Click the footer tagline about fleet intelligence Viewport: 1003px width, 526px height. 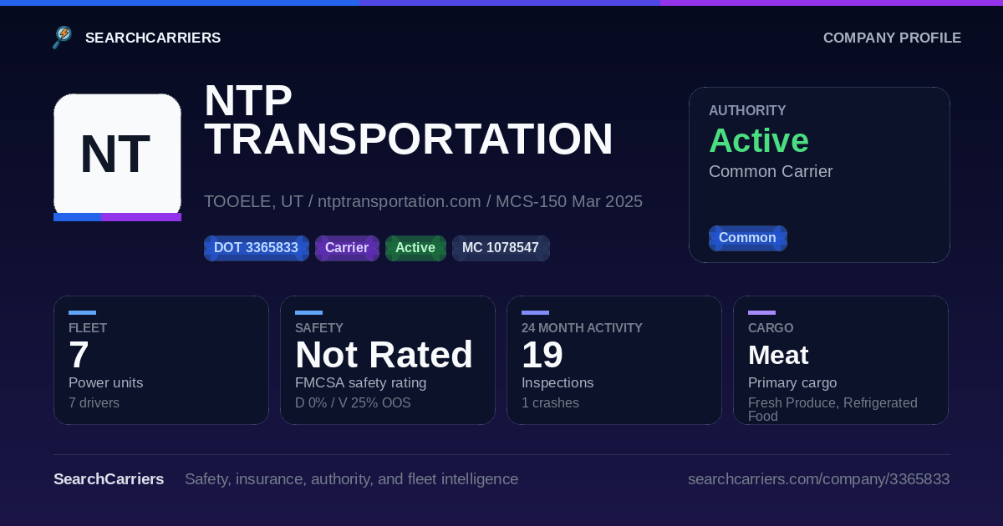(351, 479)
